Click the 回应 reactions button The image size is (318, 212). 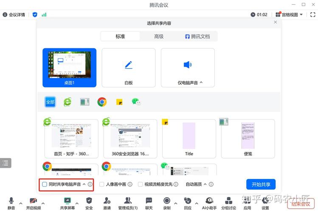click(188, 203)
